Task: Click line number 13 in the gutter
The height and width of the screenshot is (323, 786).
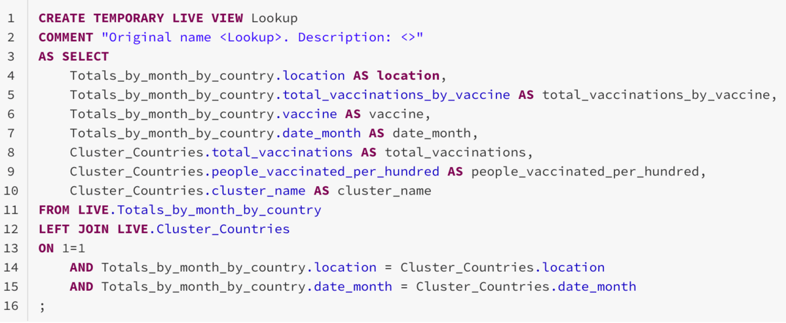Action: [11, 248]
